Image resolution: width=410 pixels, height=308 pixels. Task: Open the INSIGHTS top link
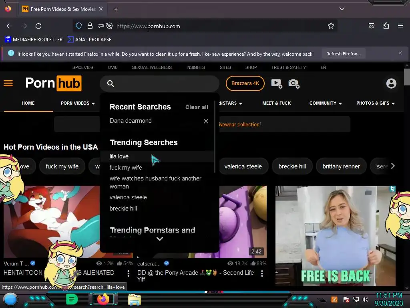click(195, 67)
